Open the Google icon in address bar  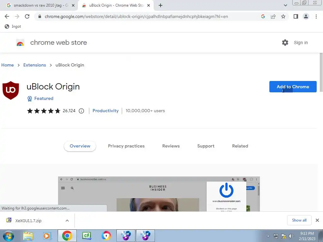tap(263, 16)
